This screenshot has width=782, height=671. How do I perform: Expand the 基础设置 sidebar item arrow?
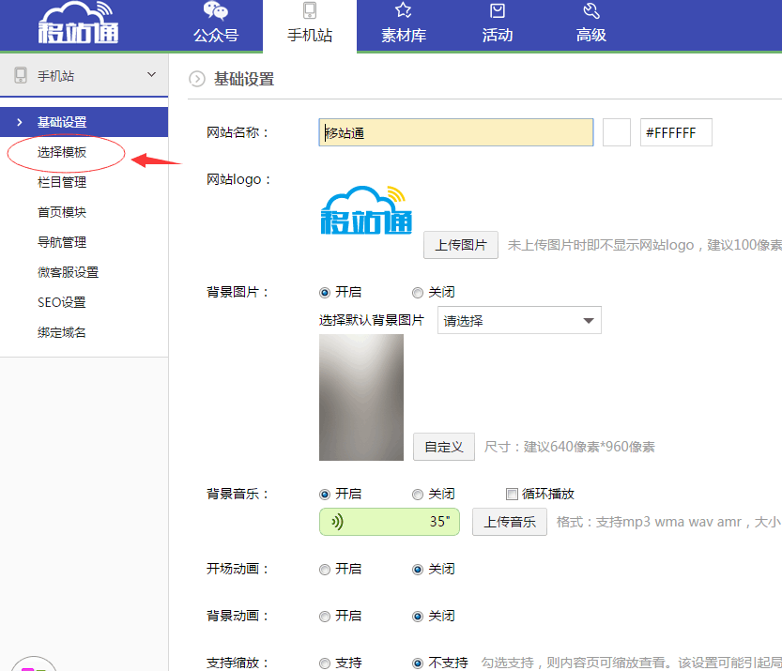click(19, 122)
